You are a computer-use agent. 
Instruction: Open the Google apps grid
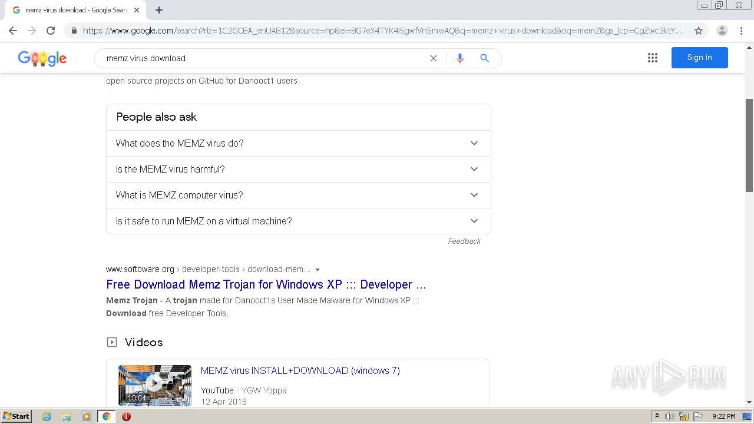653,58
